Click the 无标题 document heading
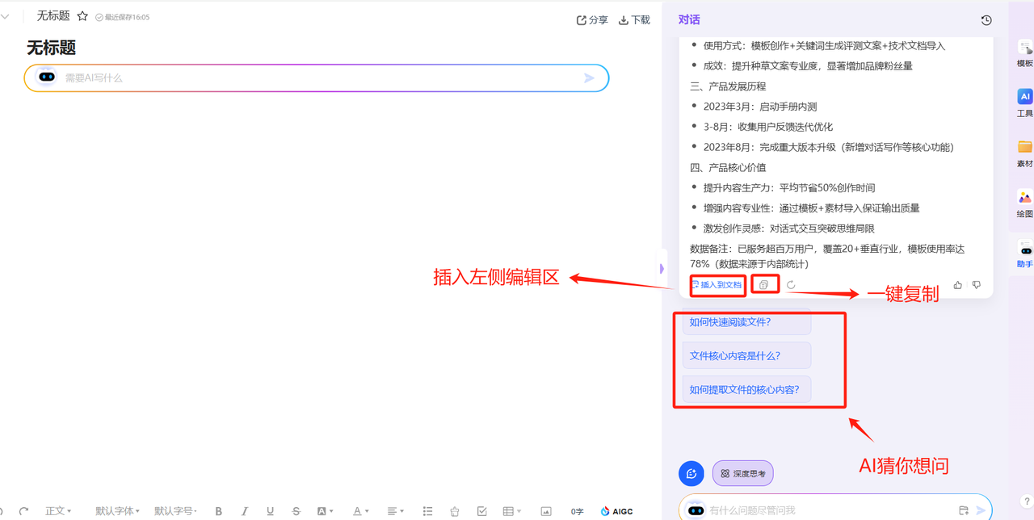Screen dimensions: 1034x520 click(51, 48)
